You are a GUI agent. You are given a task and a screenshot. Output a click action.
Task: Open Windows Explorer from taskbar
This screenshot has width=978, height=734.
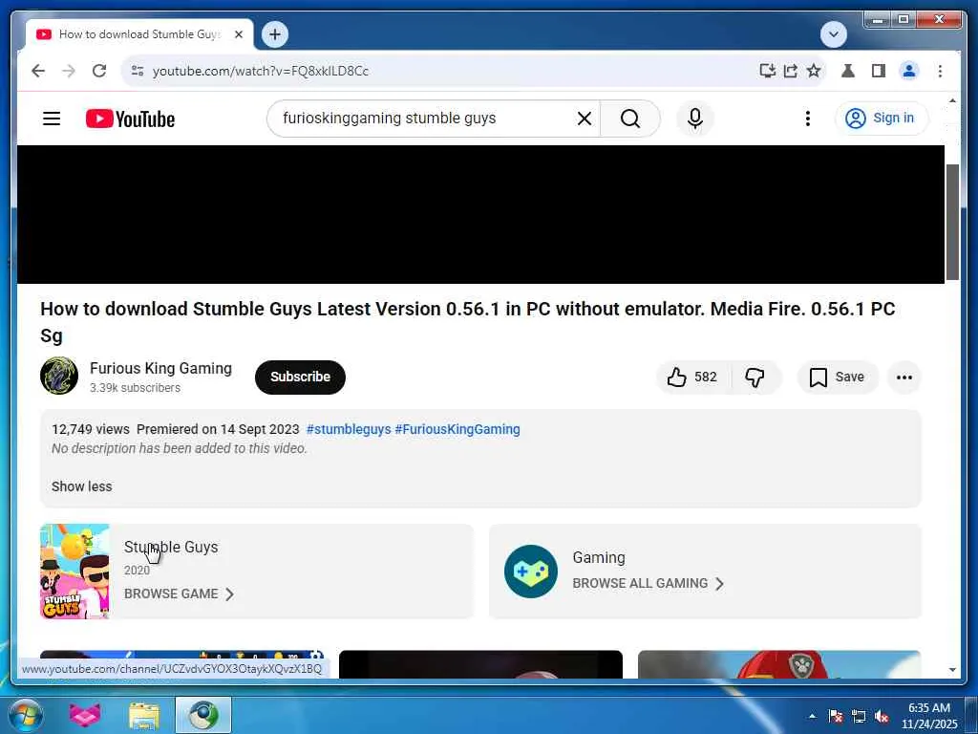click(x=144, y=715)
